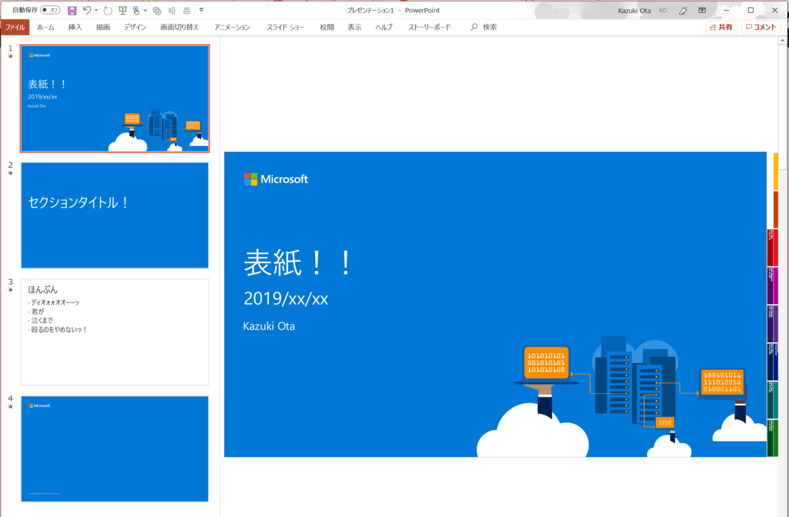
Task: Switch to the 挿入 ribbon tab
Action: (x=75, y=27)
